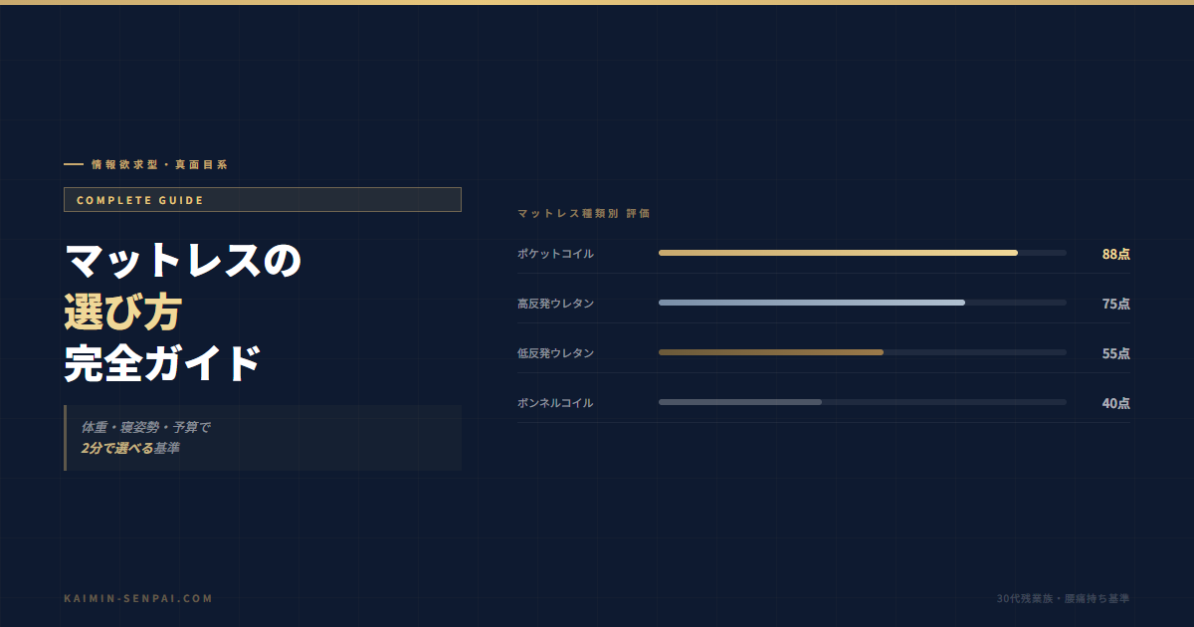The width and height of the screenshot is (1194, 627).
Task: Click the 高反発ウレタン row label
Action: click(x=555, y=304)
